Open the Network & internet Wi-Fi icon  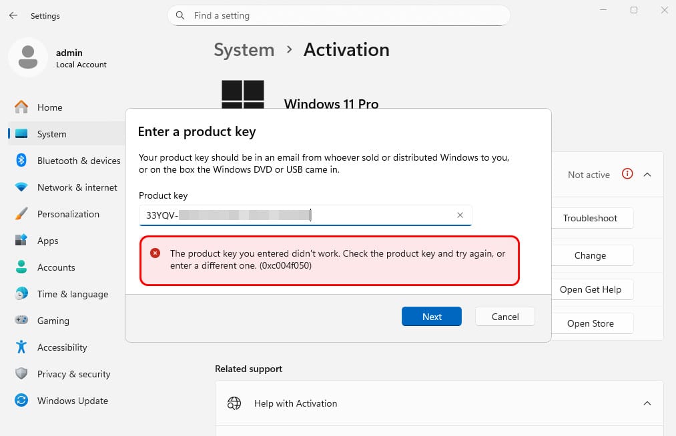[21, 187]
